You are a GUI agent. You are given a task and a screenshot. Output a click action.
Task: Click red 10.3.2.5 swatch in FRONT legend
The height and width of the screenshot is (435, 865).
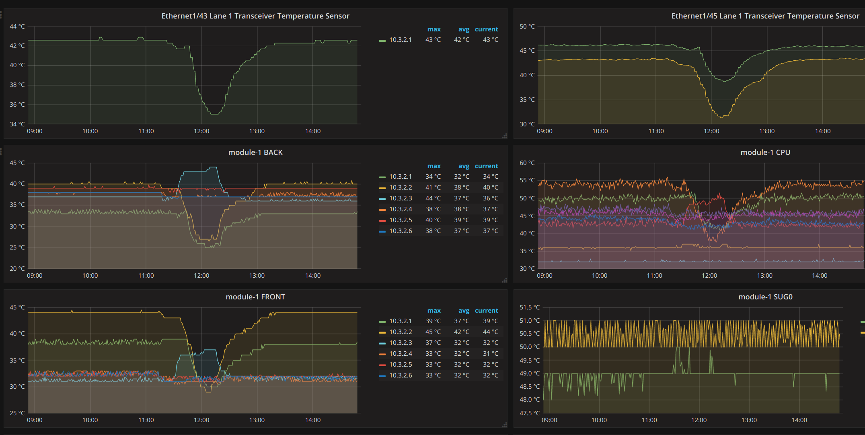(382, 365)
